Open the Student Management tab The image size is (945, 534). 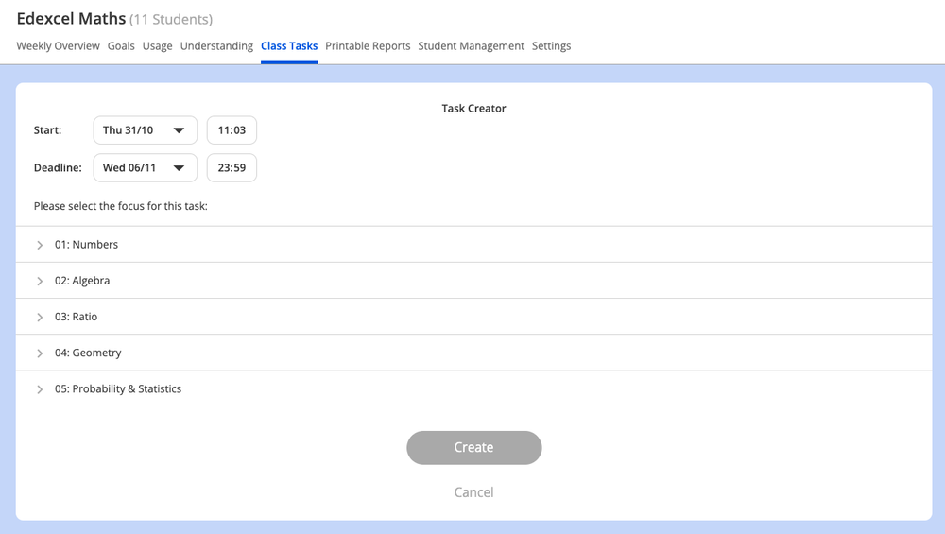(x=472, y=45)
